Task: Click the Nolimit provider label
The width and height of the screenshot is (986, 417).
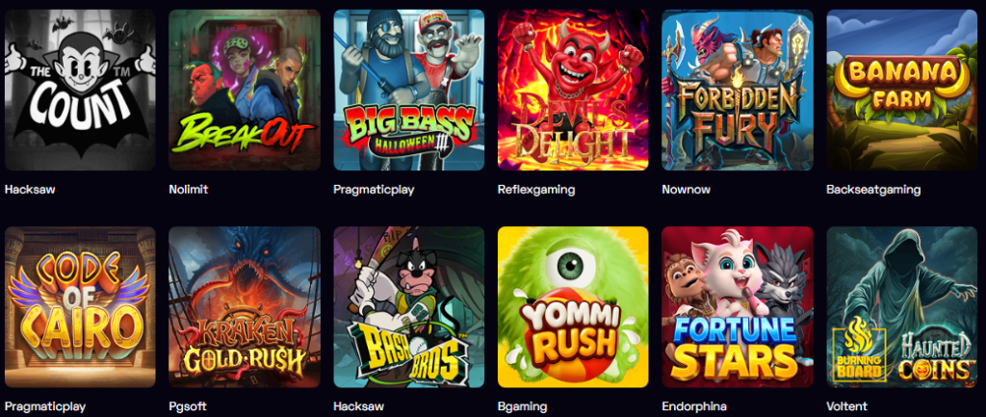Action: [x=188, y=190]
